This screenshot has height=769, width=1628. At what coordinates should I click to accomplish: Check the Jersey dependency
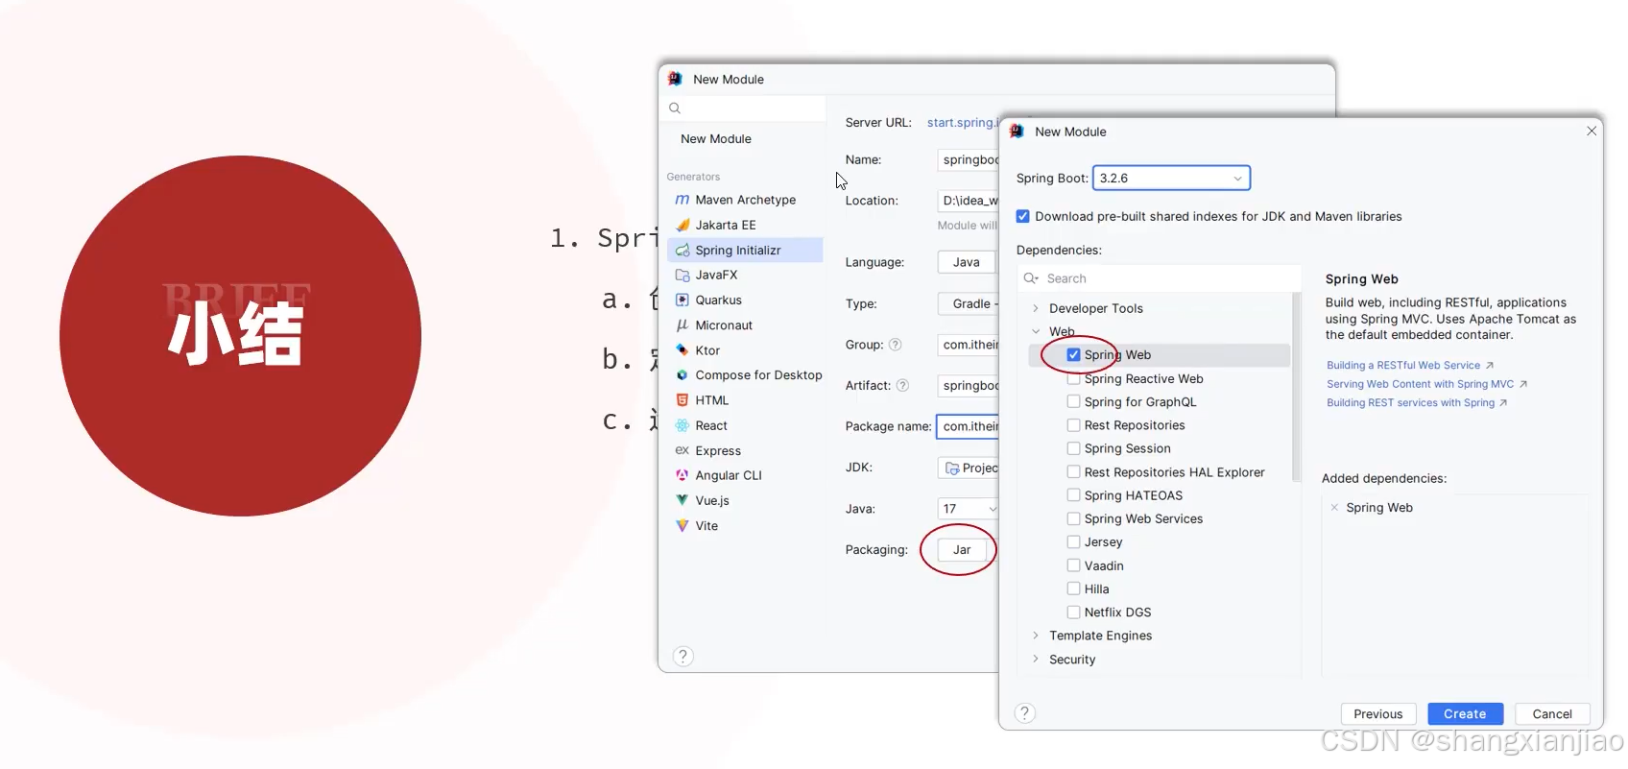click(x=1073, y=542)
